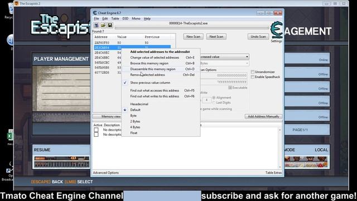
Task: Select the Alignment radio button
Action: [x=214, y=98]
